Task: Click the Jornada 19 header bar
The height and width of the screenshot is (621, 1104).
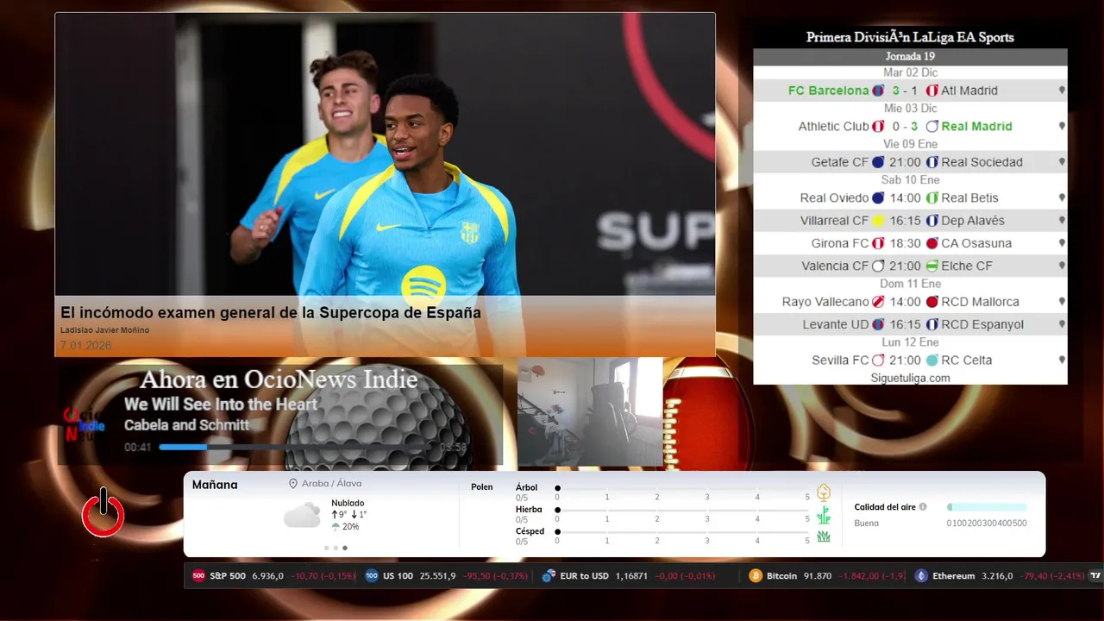Action: point(910,57)
